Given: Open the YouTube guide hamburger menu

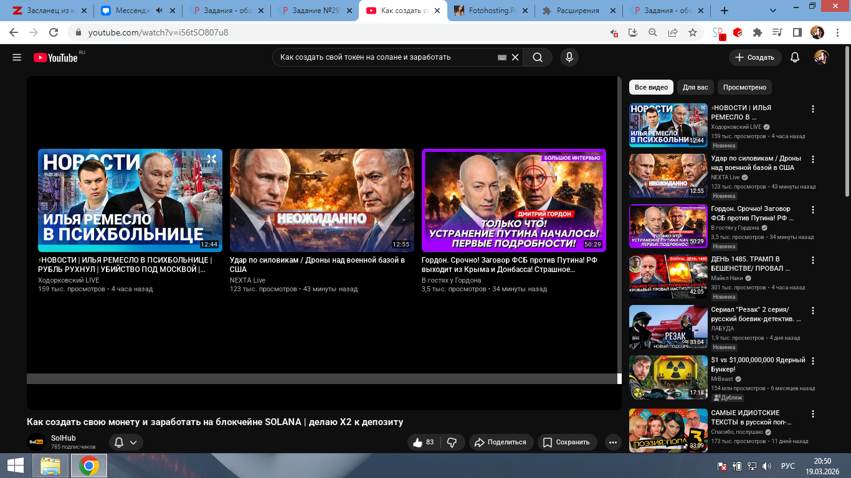Looking at the screenshot, I should tap(17, 57).
